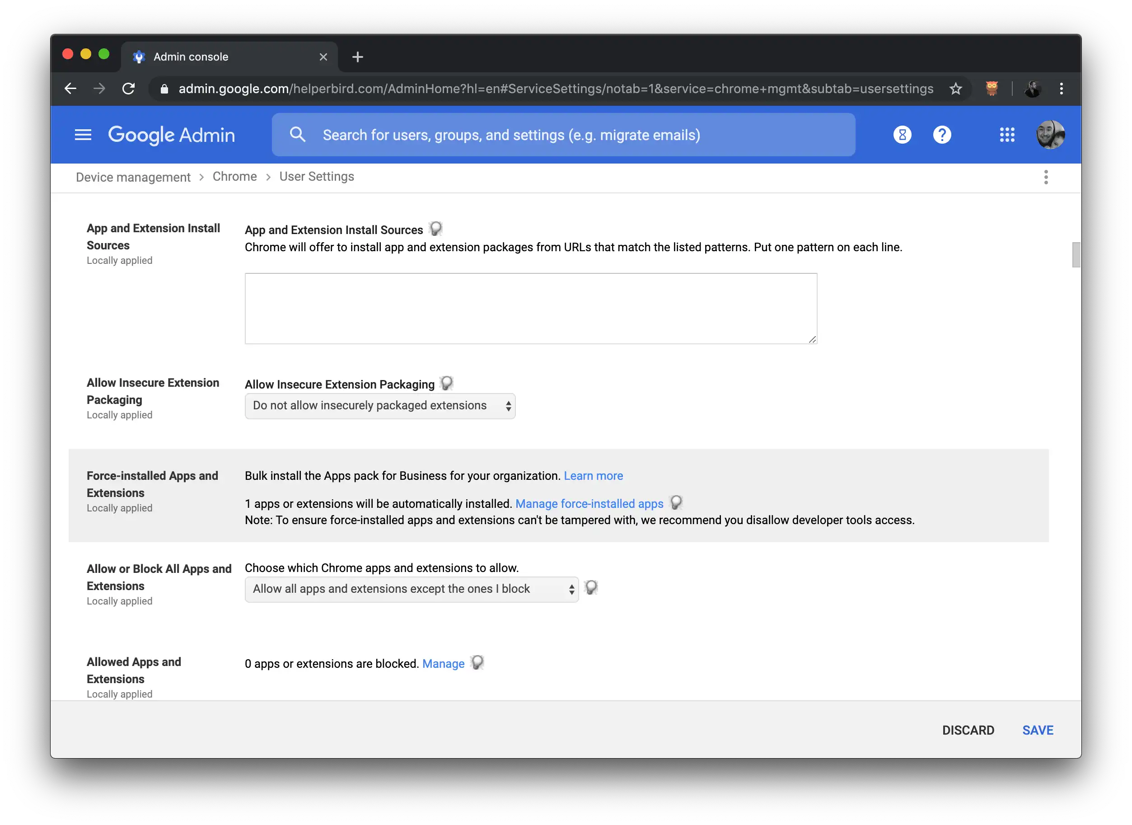Click the user profile avatar icon
1132x825 pixels.
[1051, 135]
